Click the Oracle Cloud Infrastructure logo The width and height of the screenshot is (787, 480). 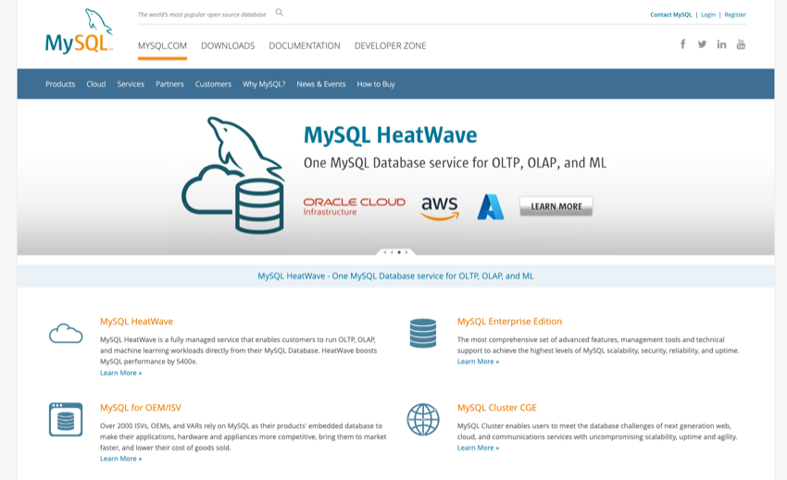pyautogui.click(x=355, y=207)
